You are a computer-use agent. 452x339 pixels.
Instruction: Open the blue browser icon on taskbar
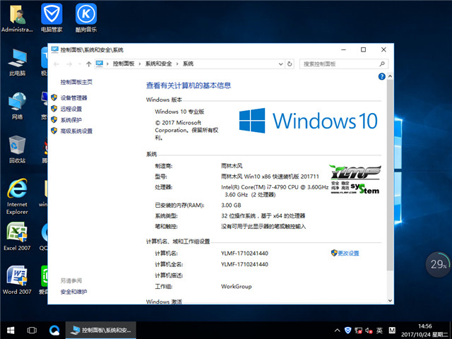54,331
